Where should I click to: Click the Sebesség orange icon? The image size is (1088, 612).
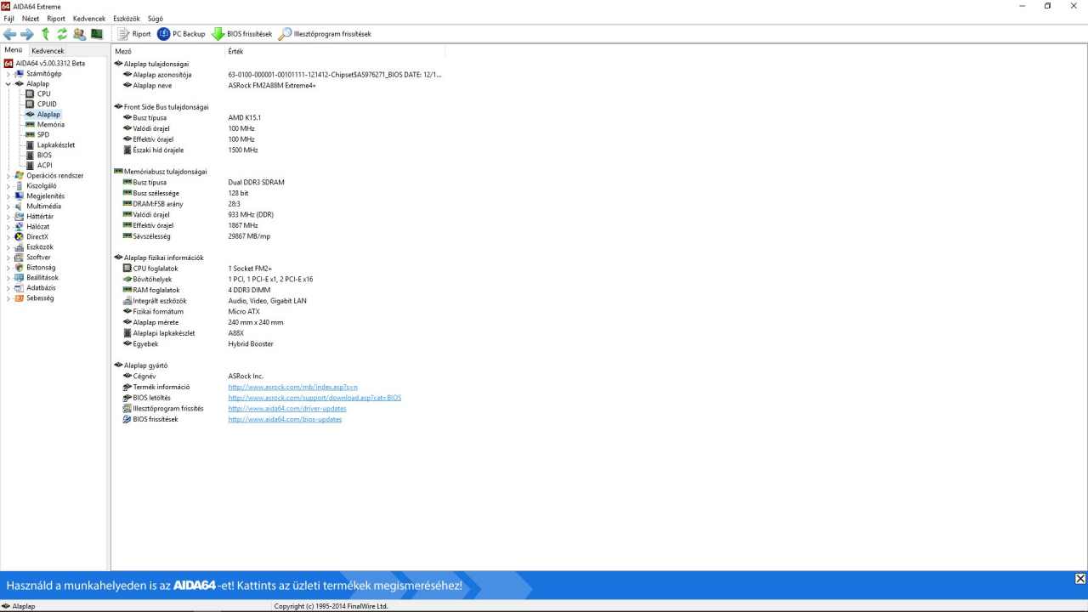19,297
